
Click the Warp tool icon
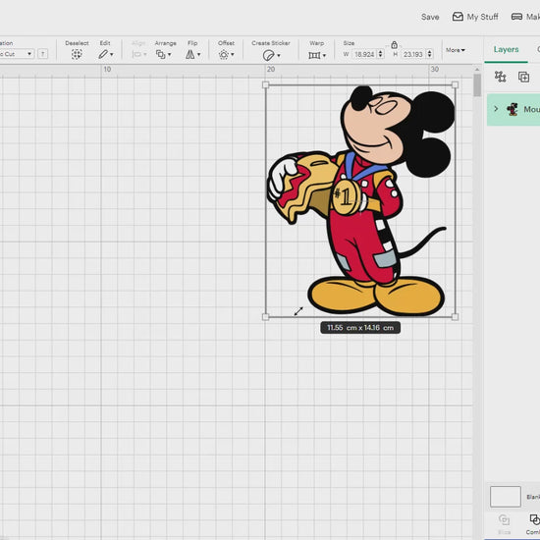click(x=314, y=55)
